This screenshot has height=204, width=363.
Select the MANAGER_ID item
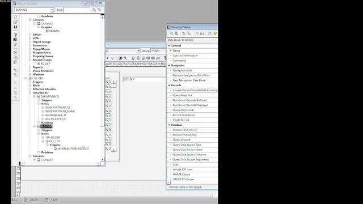(57, 115)
